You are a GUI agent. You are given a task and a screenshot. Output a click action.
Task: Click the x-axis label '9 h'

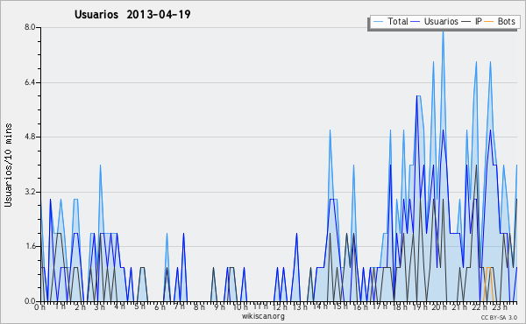tap(219, 307)
